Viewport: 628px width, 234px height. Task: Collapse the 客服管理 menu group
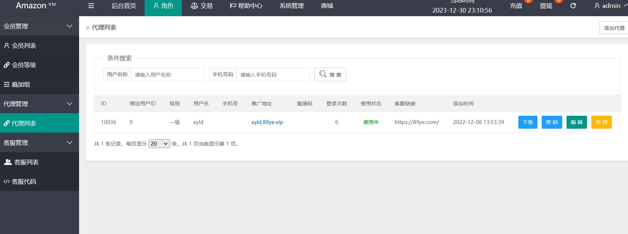(x=40, y=142)
